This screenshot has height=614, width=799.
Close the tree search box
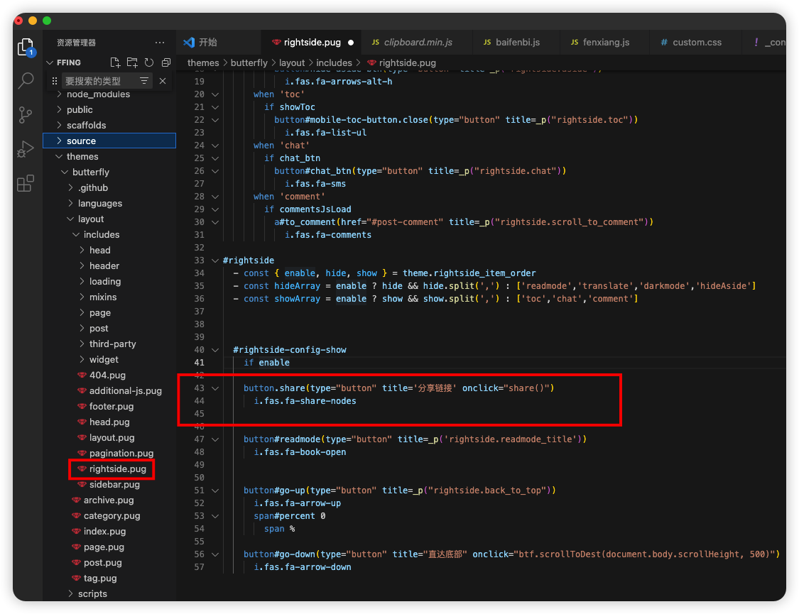(x=163, y=81)
